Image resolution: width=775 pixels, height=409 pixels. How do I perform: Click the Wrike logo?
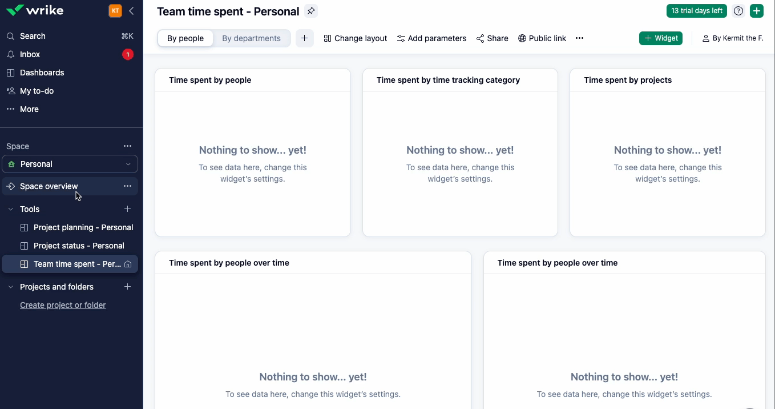click(x=35, y=10)
